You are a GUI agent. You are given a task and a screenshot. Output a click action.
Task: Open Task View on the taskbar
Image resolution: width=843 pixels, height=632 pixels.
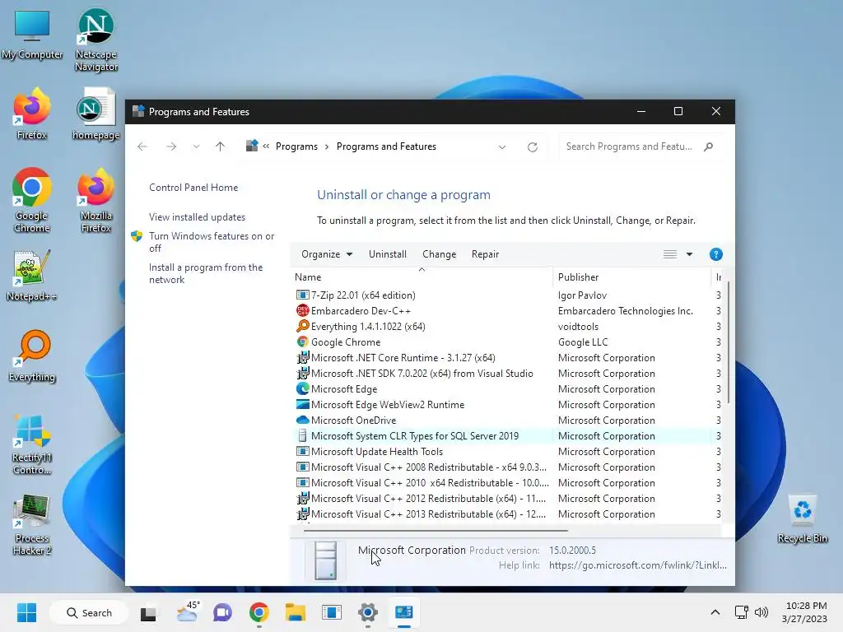pos(148,612)
